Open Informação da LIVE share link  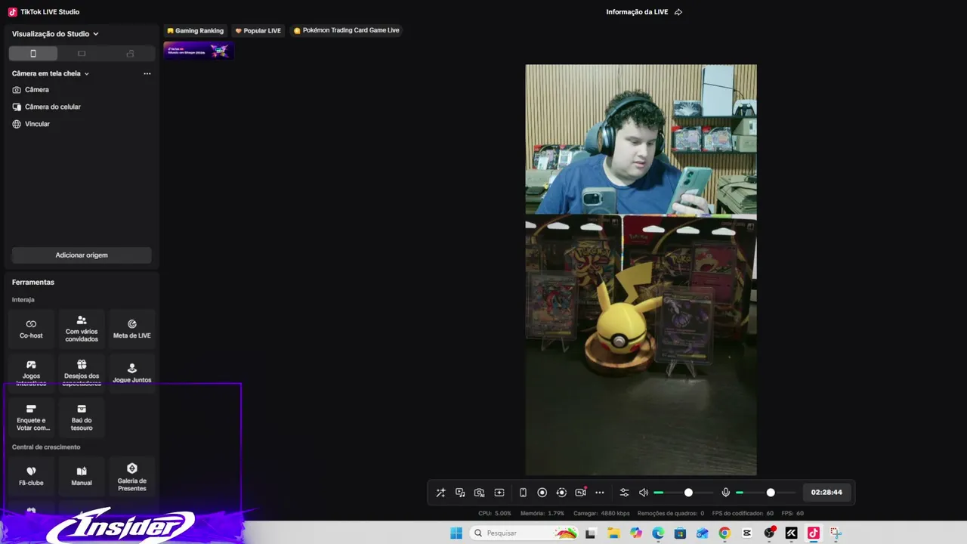[644, 12]
